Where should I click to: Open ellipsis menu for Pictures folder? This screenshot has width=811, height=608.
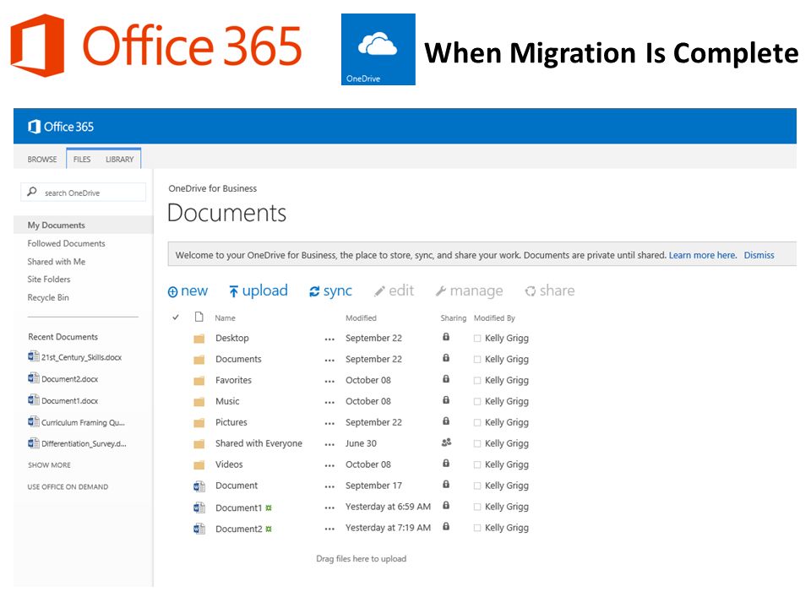click(x=329, y=424)
